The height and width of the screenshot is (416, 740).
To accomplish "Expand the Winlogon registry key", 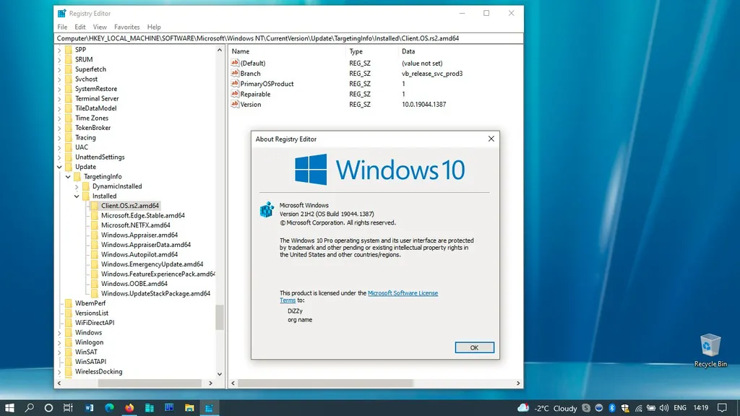I will coord(60,342).
